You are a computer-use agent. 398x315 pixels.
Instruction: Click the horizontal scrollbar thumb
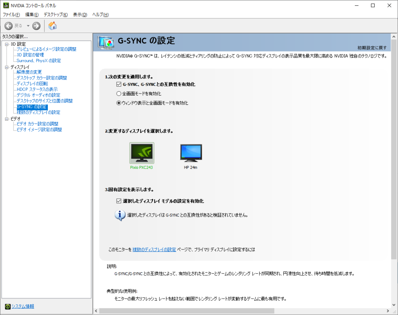point(187,311)
